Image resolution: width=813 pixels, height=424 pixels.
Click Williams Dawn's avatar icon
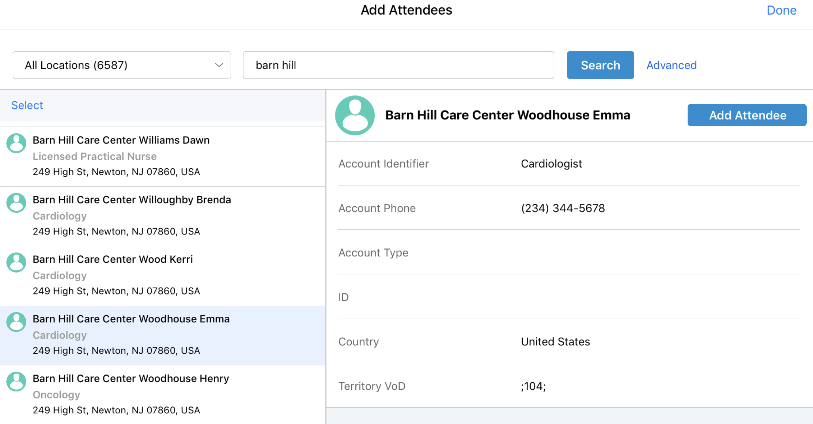pyautogui.click(x=16, y=143)
